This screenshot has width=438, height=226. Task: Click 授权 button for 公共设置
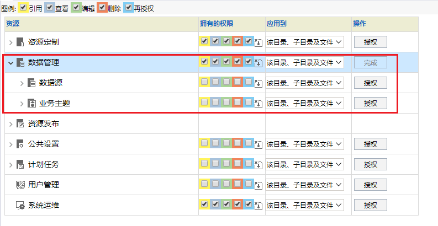(371, 144)
